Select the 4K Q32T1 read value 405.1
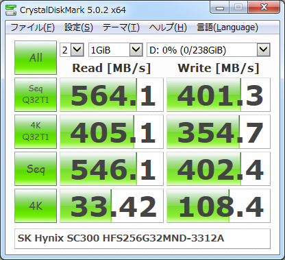 tap(112, 132)
